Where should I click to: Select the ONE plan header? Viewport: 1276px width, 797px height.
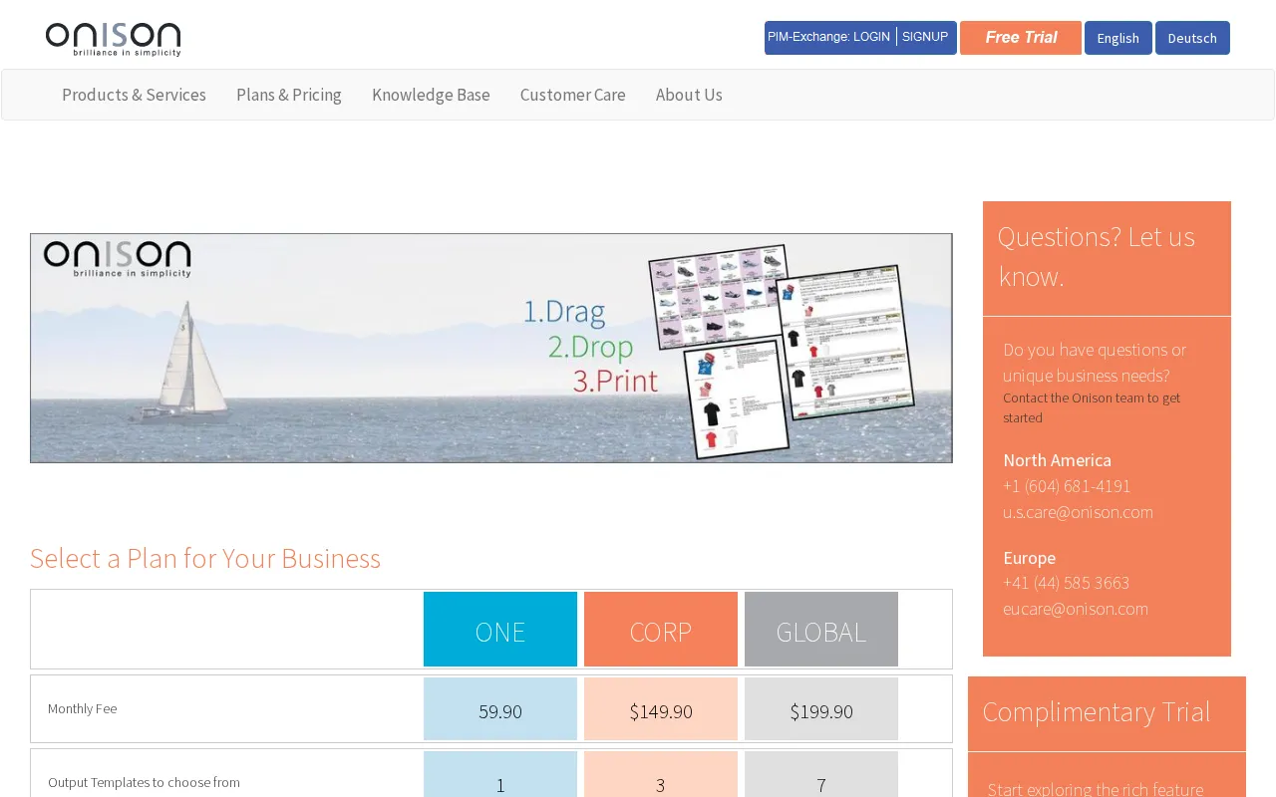[x=500, y=630]
